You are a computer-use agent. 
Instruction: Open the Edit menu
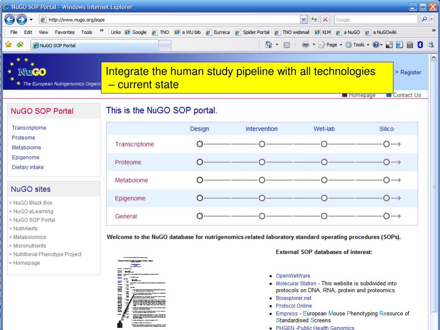[x=28, y=32]
